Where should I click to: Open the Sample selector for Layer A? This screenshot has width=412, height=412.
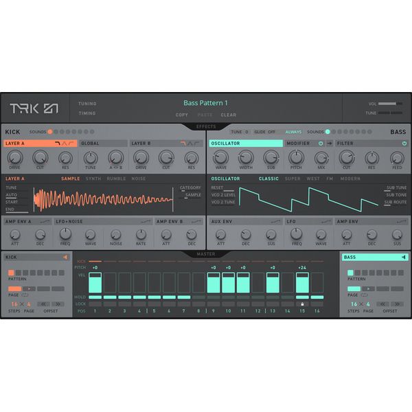[193, 195]
